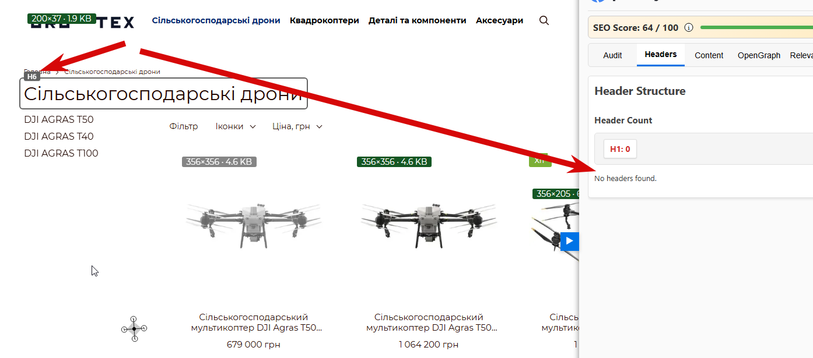Click the BRO TEX site logo

pos(82,22)
